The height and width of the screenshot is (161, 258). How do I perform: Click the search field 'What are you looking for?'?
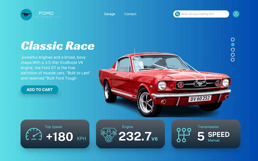[x=201, y=14]
